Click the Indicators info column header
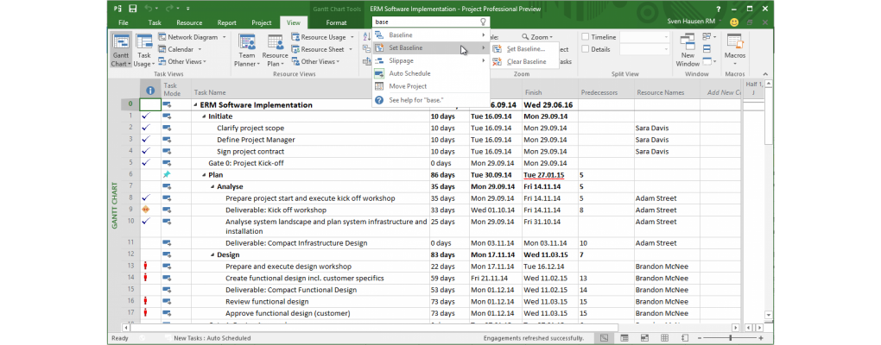This screenshot has height=345, width=881. (150, 91)
